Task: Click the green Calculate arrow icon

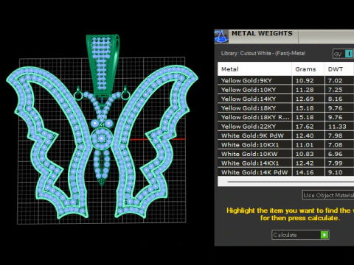Action: 324,235
